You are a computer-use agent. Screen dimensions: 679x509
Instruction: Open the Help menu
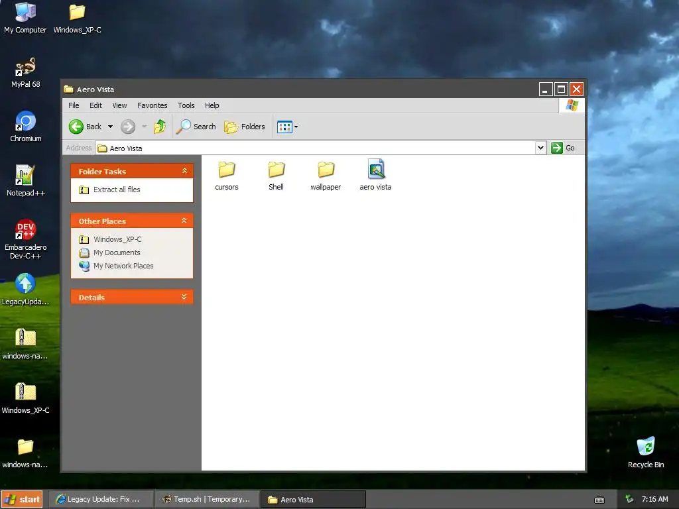[212, 105]
